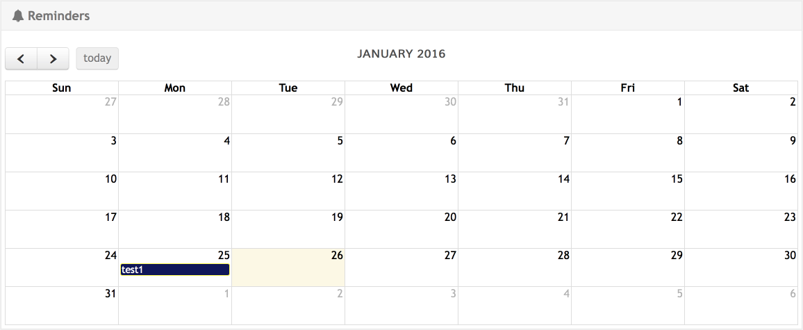The height and width of the screenshot is (330, 803).
Task: Click on day 15 in calendar
Action: pyautogui.click(x=628, y=191)
